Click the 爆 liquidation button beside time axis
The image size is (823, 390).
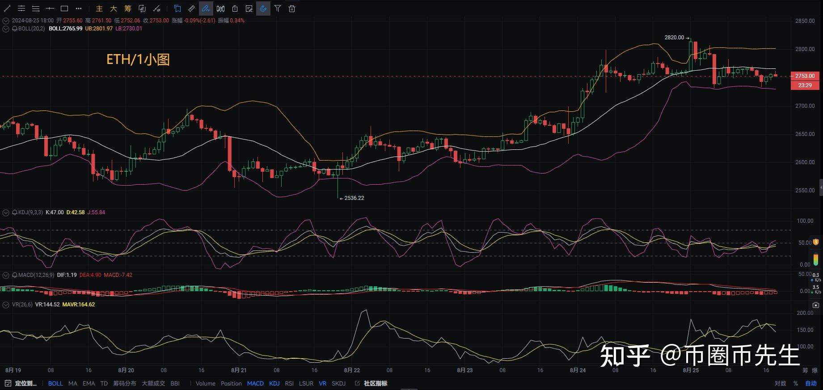(x=815, y=370)
